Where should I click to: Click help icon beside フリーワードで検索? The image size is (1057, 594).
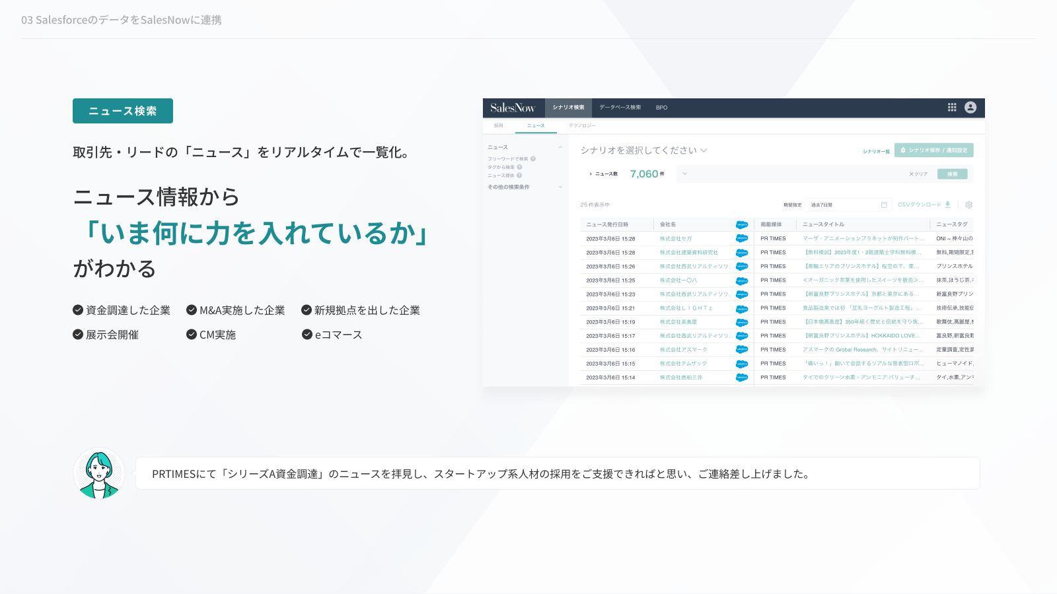tap(533, 159)
